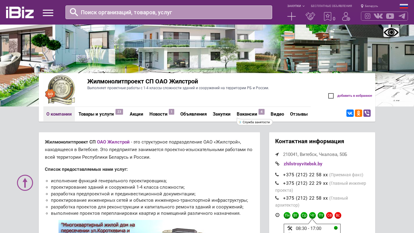Click the 'Бесплатные объявления' header link

click(x=331, y=6)
